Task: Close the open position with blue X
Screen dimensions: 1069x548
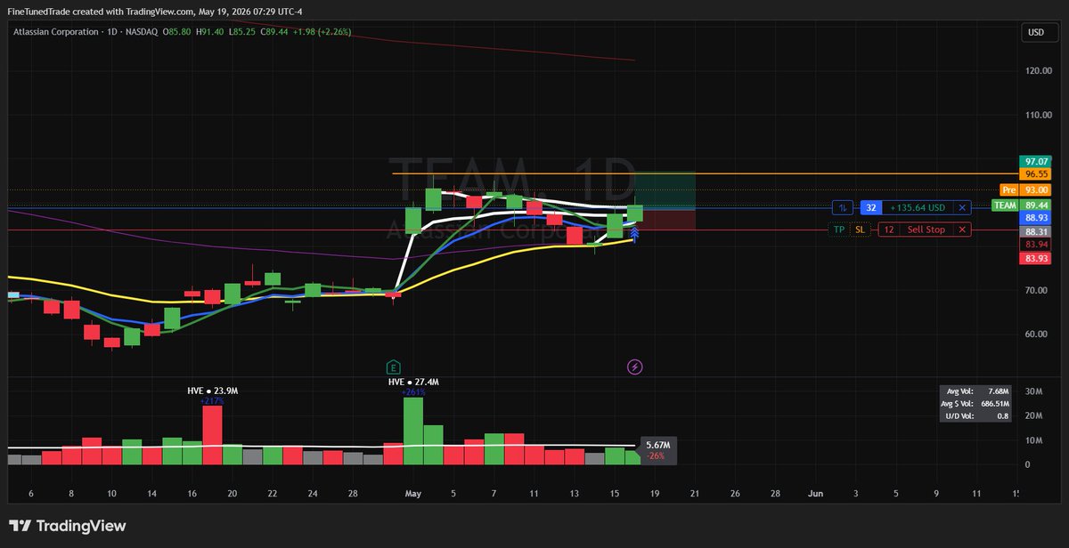Action: 962,207
